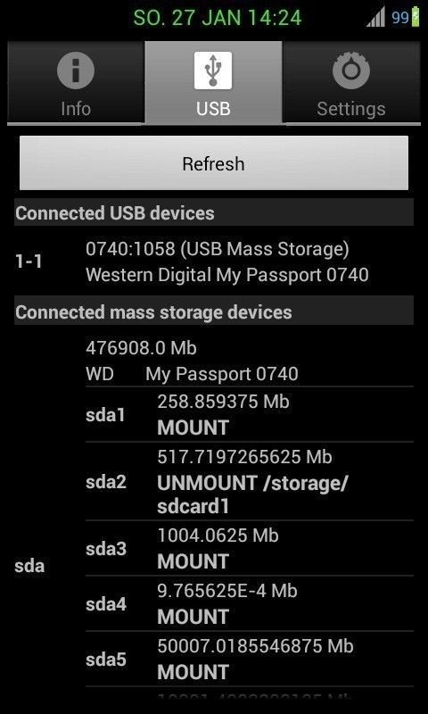Tap the sda device label

point(29,566)
